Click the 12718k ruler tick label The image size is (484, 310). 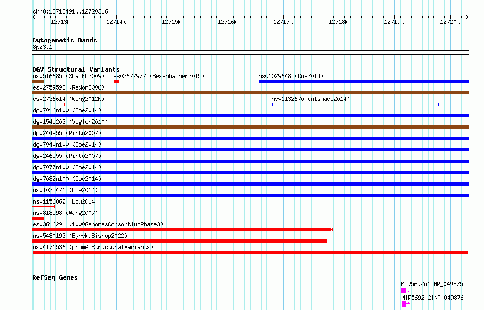point(339,22)
